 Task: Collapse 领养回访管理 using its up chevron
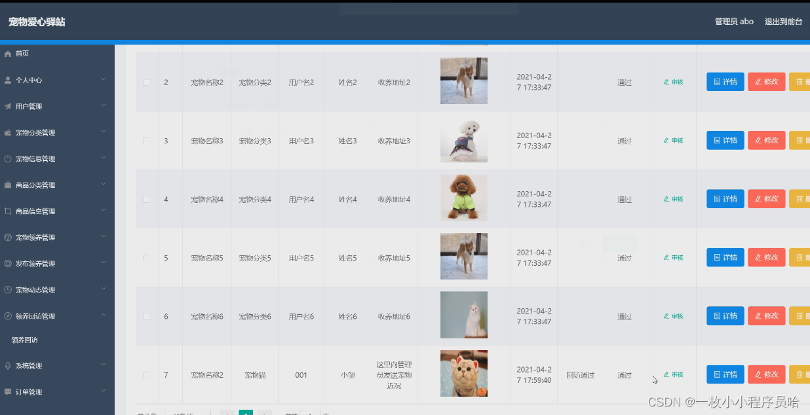(x=104, y=315)
